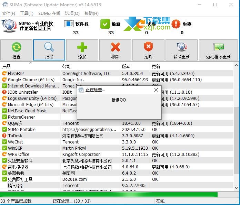
Task: Click the 火绒安全软件 green check icon
Action: click(4, 160)
